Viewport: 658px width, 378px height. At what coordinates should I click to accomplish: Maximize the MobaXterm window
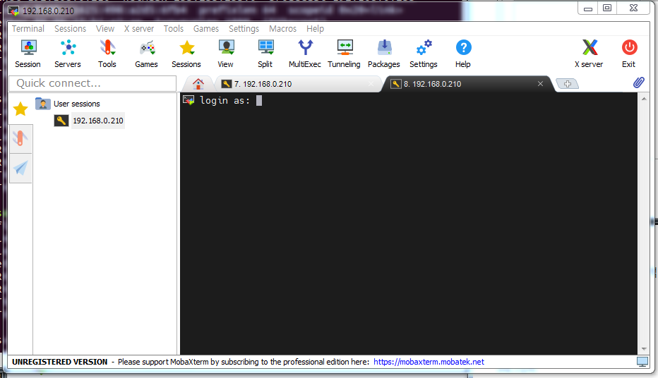(x=607, y=8)
